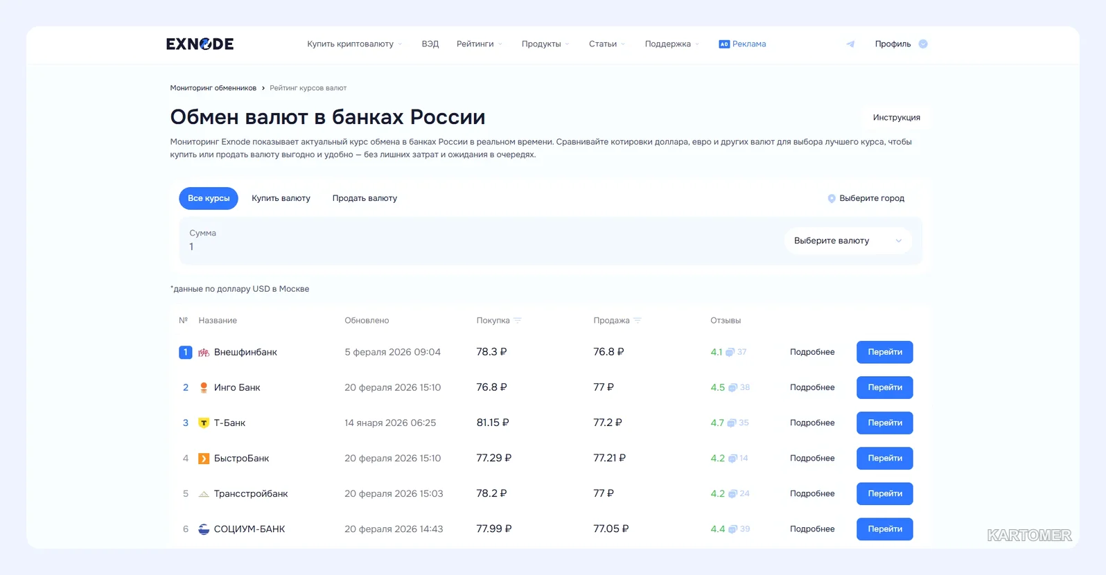Click the location pin icon beside Выберите город
The height and width of the screenshot is (575, 1106).
pos(832,198)
